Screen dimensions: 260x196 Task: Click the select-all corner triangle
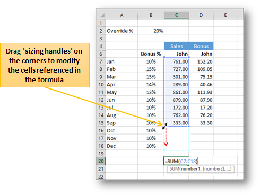coord(102,15)
